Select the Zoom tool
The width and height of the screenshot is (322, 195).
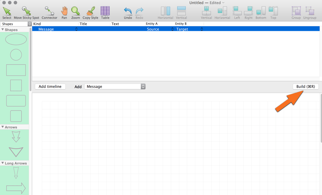[75, 11]
